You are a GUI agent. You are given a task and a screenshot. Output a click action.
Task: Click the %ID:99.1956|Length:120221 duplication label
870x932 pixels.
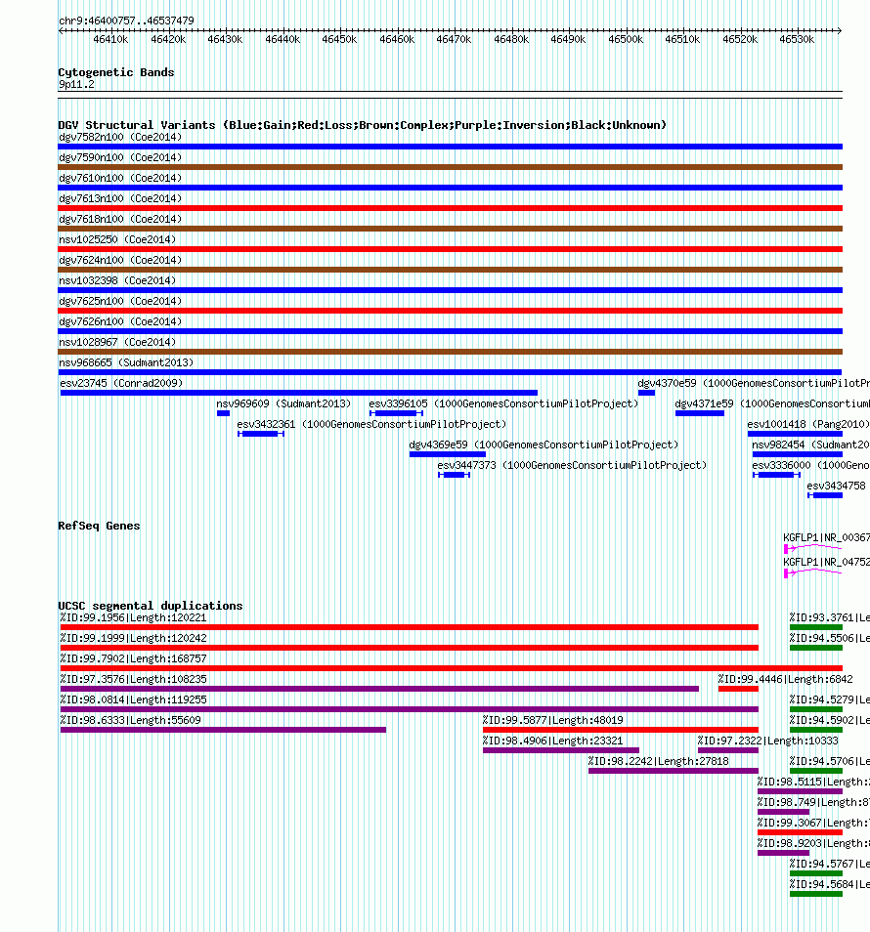133,617
